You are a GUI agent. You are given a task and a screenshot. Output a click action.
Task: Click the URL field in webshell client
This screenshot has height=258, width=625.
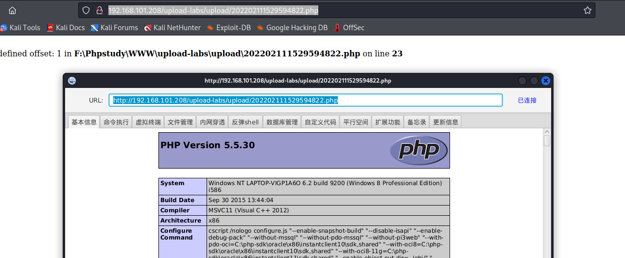click(x=306, y=100)
